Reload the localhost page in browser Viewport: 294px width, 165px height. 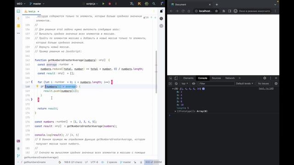pyautogui.click(x=183, y=11)
